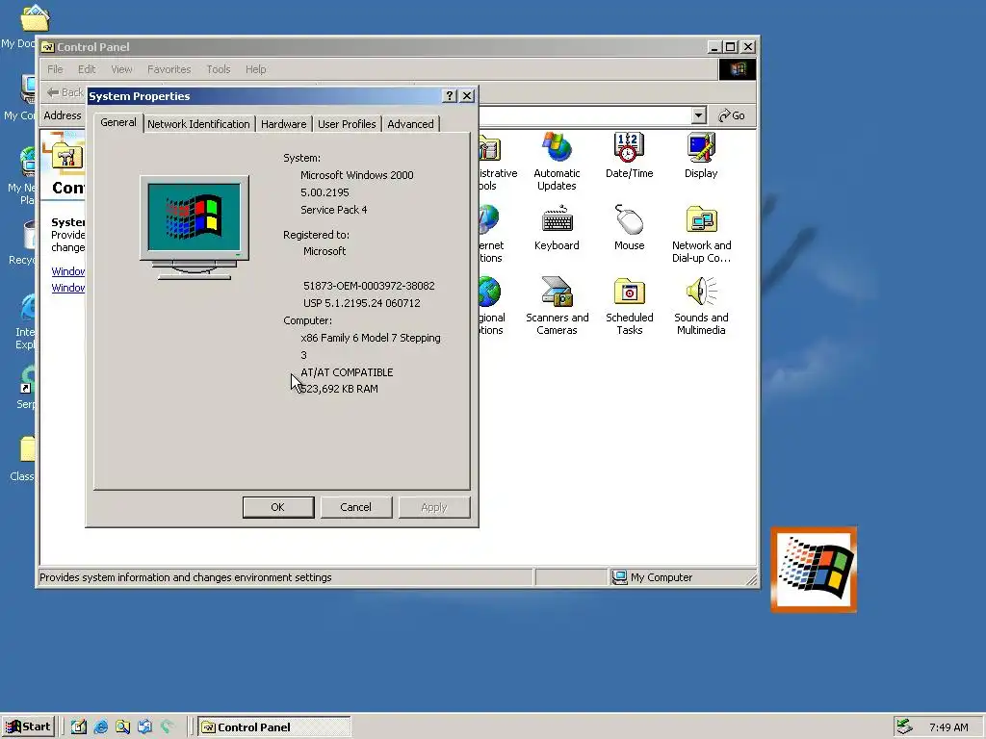Open Network and Dial-up Connections icon
Image resolution: width=986 pixels, height=739 pixels.
[701, 234]
